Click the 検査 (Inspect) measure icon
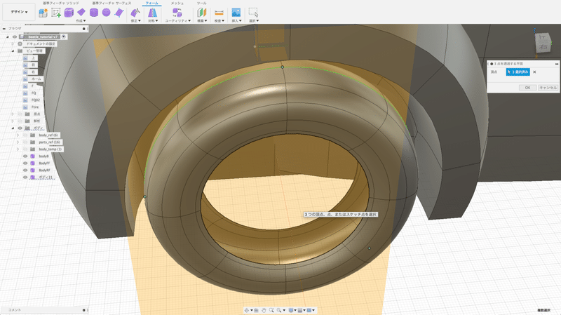 click(x=219, y=13)
